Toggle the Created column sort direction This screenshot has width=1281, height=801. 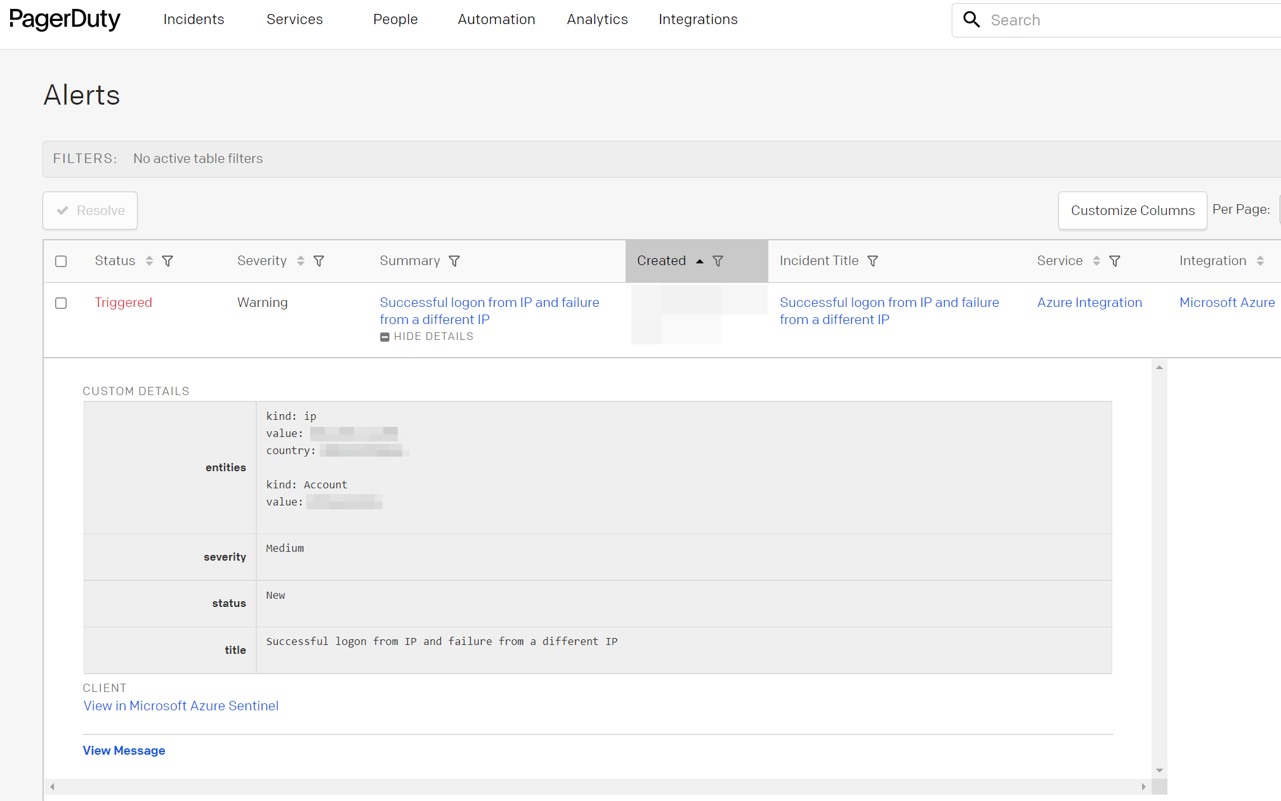[x=700, y=261]
